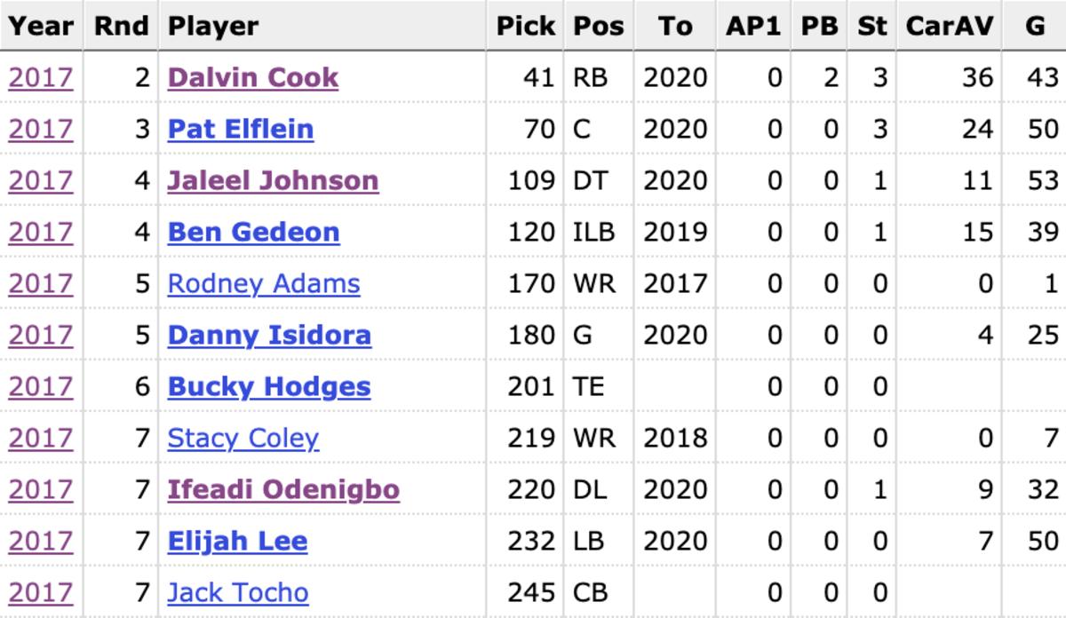
Task: Open Bucky Hodges player page
Action: tap(269, 386)
